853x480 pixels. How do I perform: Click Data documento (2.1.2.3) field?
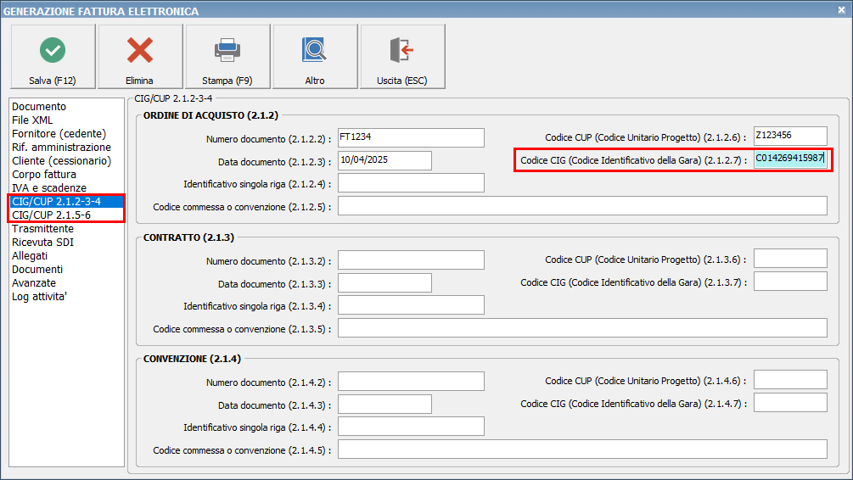pyautogui.click(x=384, y=160)
